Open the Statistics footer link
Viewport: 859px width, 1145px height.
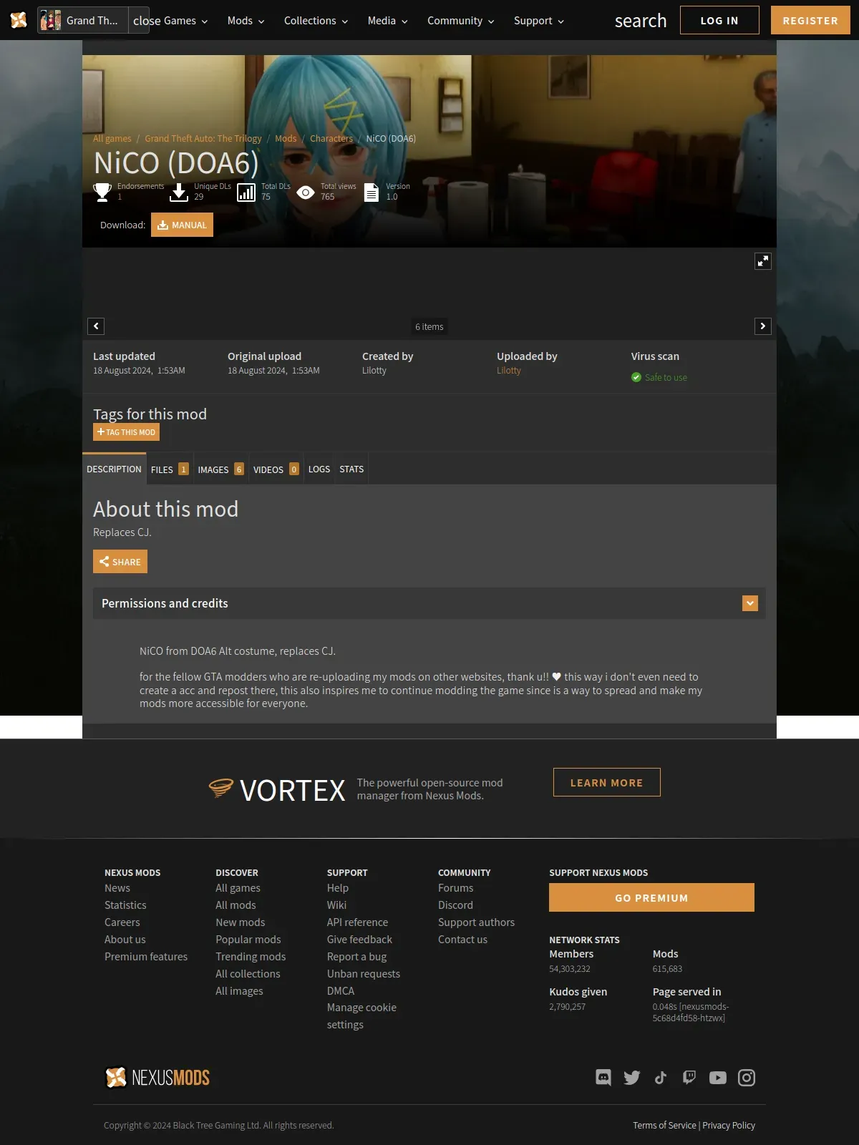pyautogui.click(x=125, y=905)
